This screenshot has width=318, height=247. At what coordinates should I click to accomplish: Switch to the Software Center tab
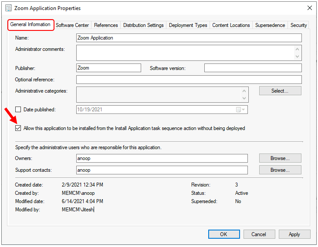pyautogui.click(x=72, y=25)
